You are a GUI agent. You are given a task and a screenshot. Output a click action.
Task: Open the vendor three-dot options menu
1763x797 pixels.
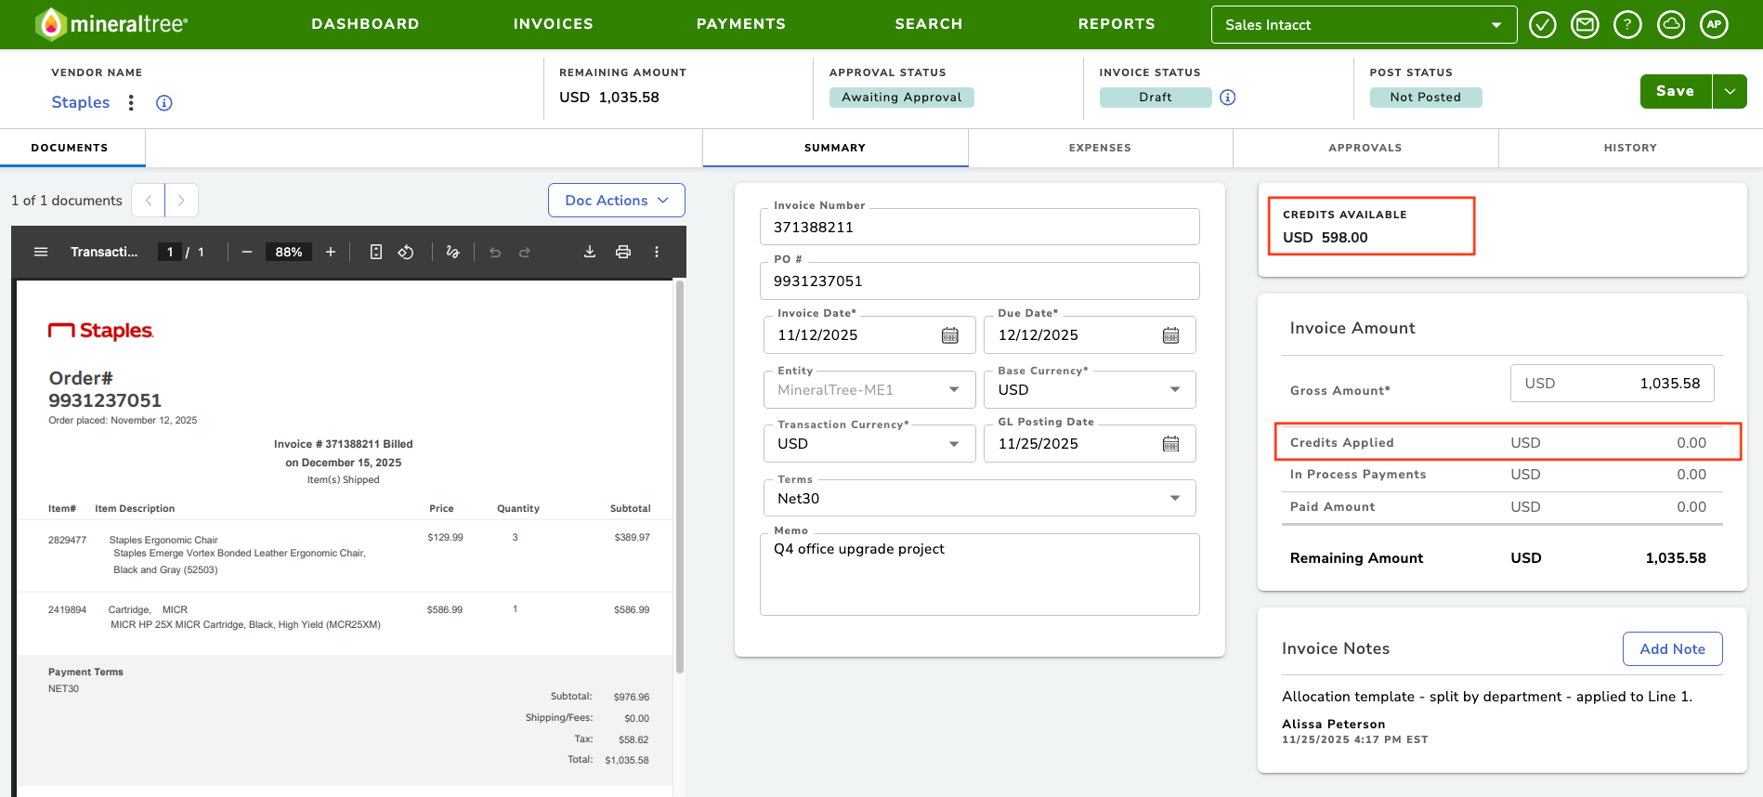pos(131,102)
